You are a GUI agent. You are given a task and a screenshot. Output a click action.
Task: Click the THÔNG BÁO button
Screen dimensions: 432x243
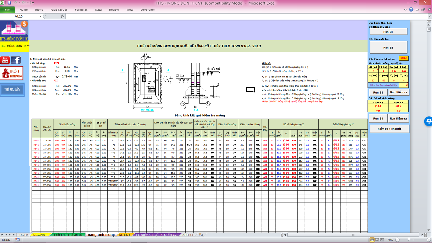click(12, 90)
